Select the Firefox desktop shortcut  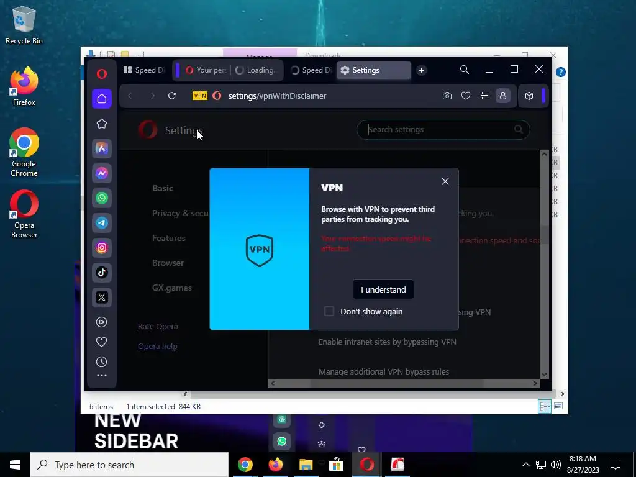pyautogui.click(x=24, y=86)
